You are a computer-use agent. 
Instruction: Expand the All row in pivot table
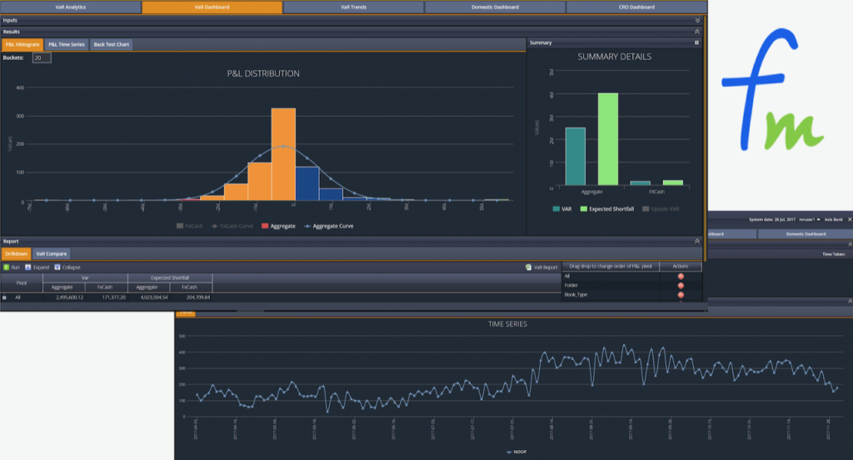coord(4,297)
